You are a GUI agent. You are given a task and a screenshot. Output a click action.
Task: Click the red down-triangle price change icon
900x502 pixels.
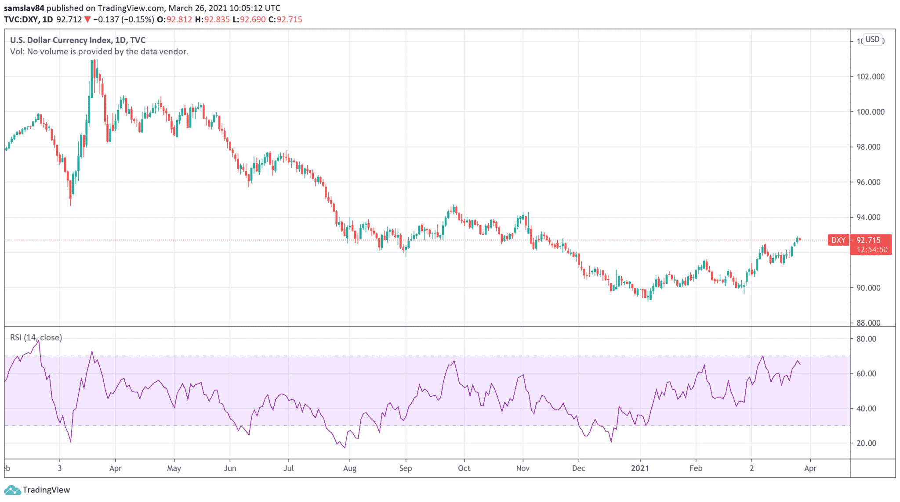coord(87,19)
